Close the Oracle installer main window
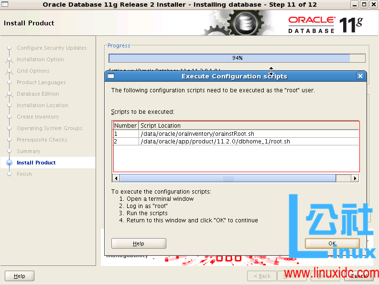This screenshot has width=379, height=285. coord(373,5)
